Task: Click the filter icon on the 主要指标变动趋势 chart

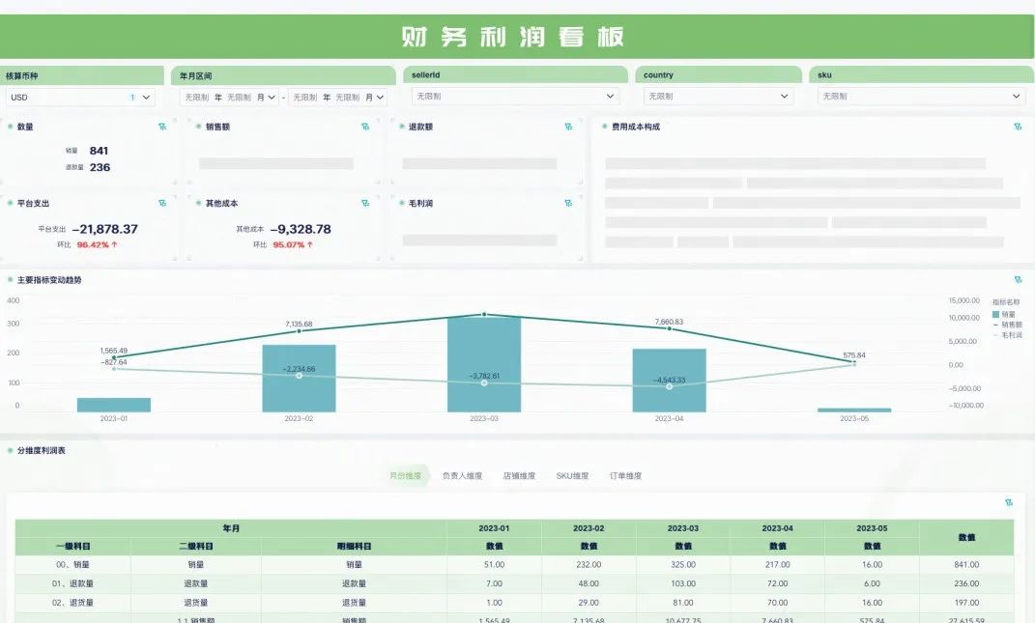Action: coord(1018,280)
